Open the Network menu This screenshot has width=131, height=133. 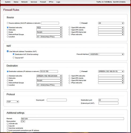[x=24, y=2]
